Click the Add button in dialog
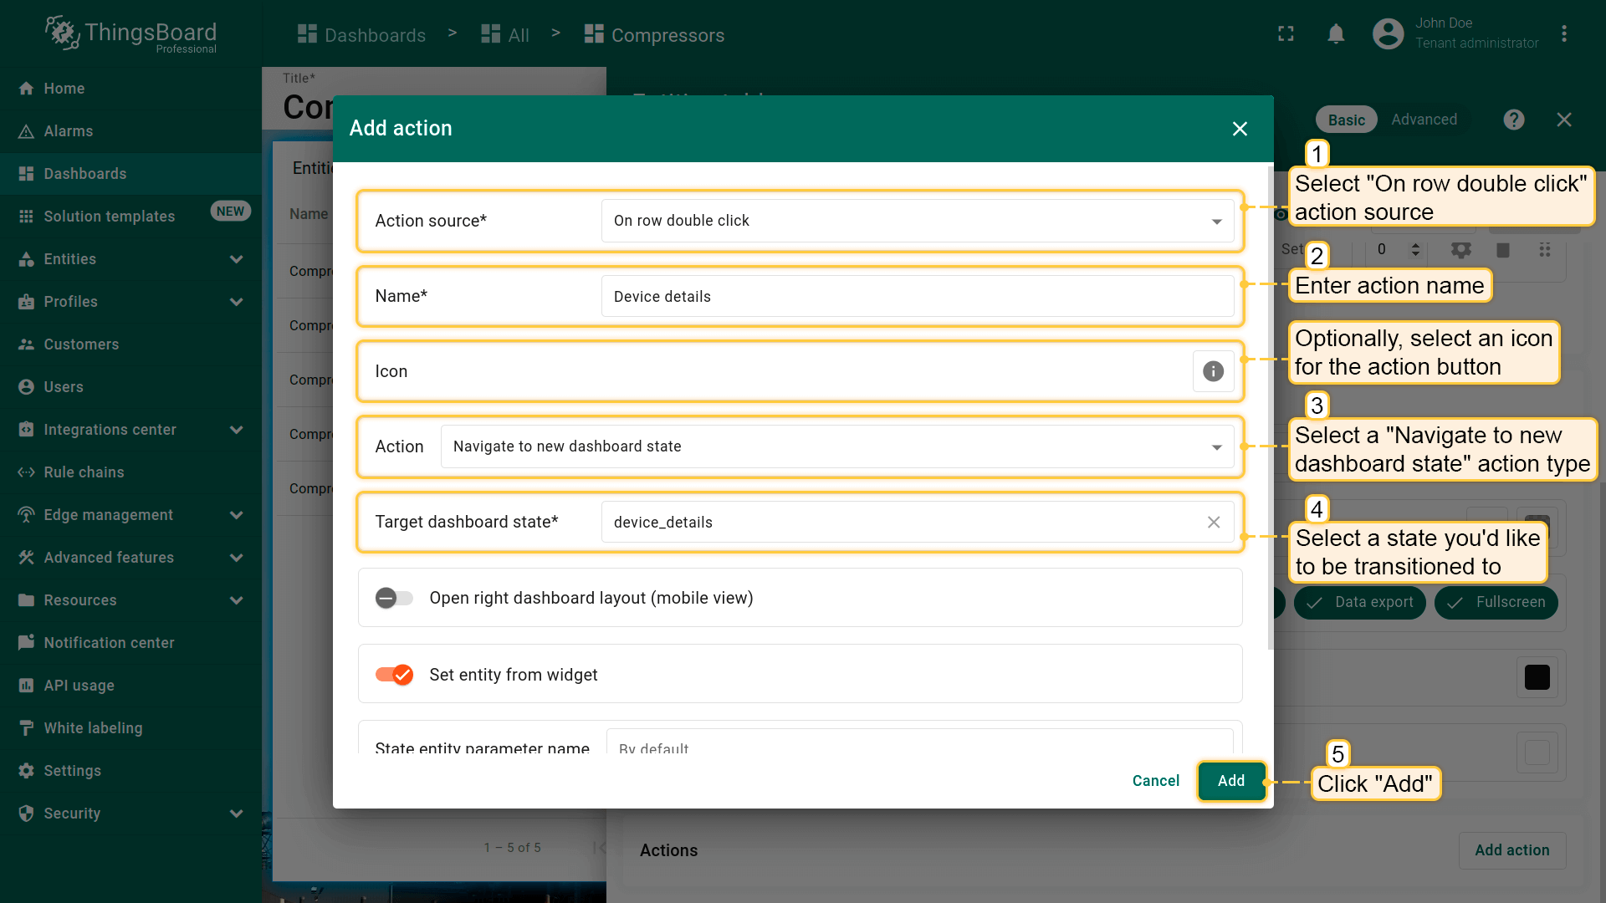1606x903 pixels. coord(1230,781)
